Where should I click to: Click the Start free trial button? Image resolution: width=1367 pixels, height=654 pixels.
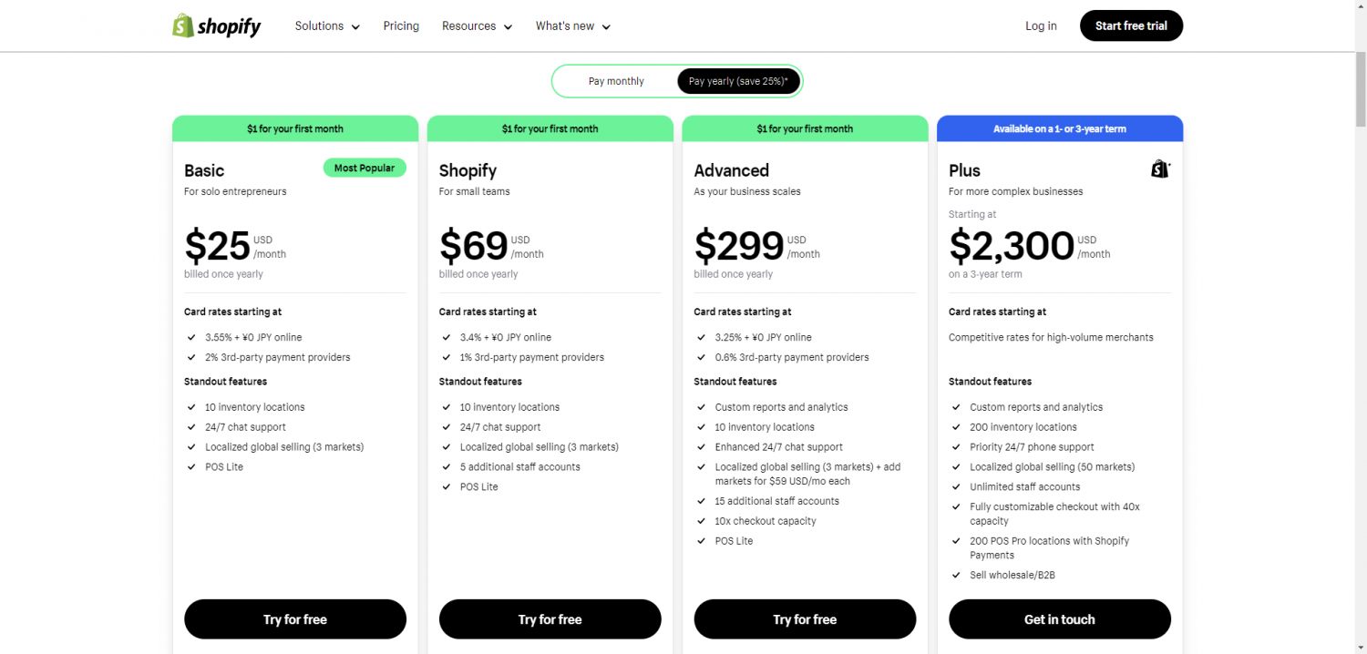(x=1131, y=26)
